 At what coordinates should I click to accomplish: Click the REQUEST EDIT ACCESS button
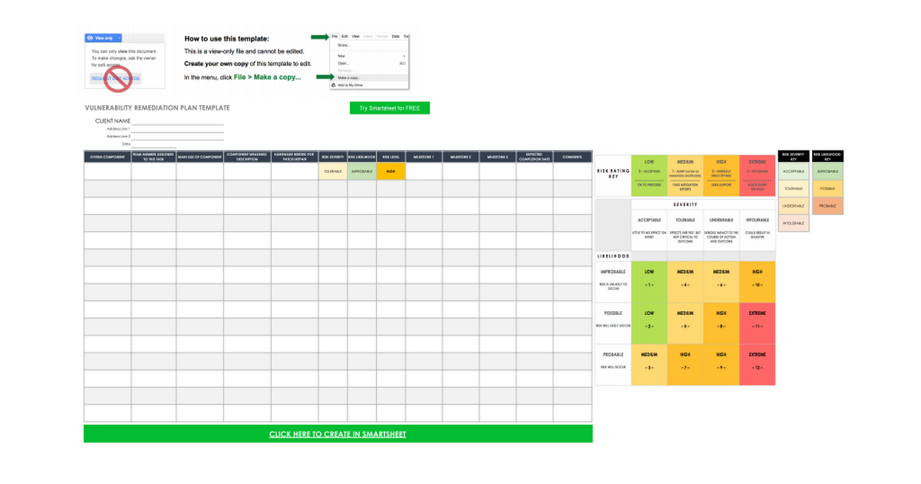point(115,78)
